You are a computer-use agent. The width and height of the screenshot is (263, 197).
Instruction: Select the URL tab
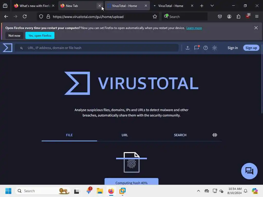[x=125, y=135]
